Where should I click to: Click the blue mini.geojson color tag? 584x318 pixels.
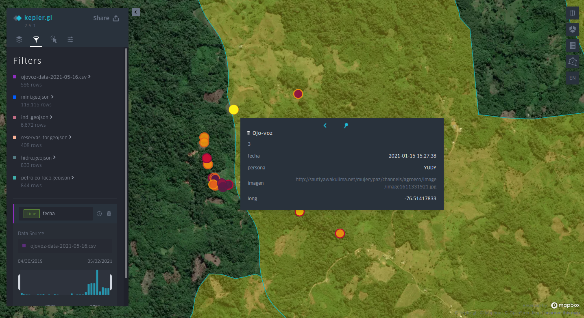click(15, 97)
